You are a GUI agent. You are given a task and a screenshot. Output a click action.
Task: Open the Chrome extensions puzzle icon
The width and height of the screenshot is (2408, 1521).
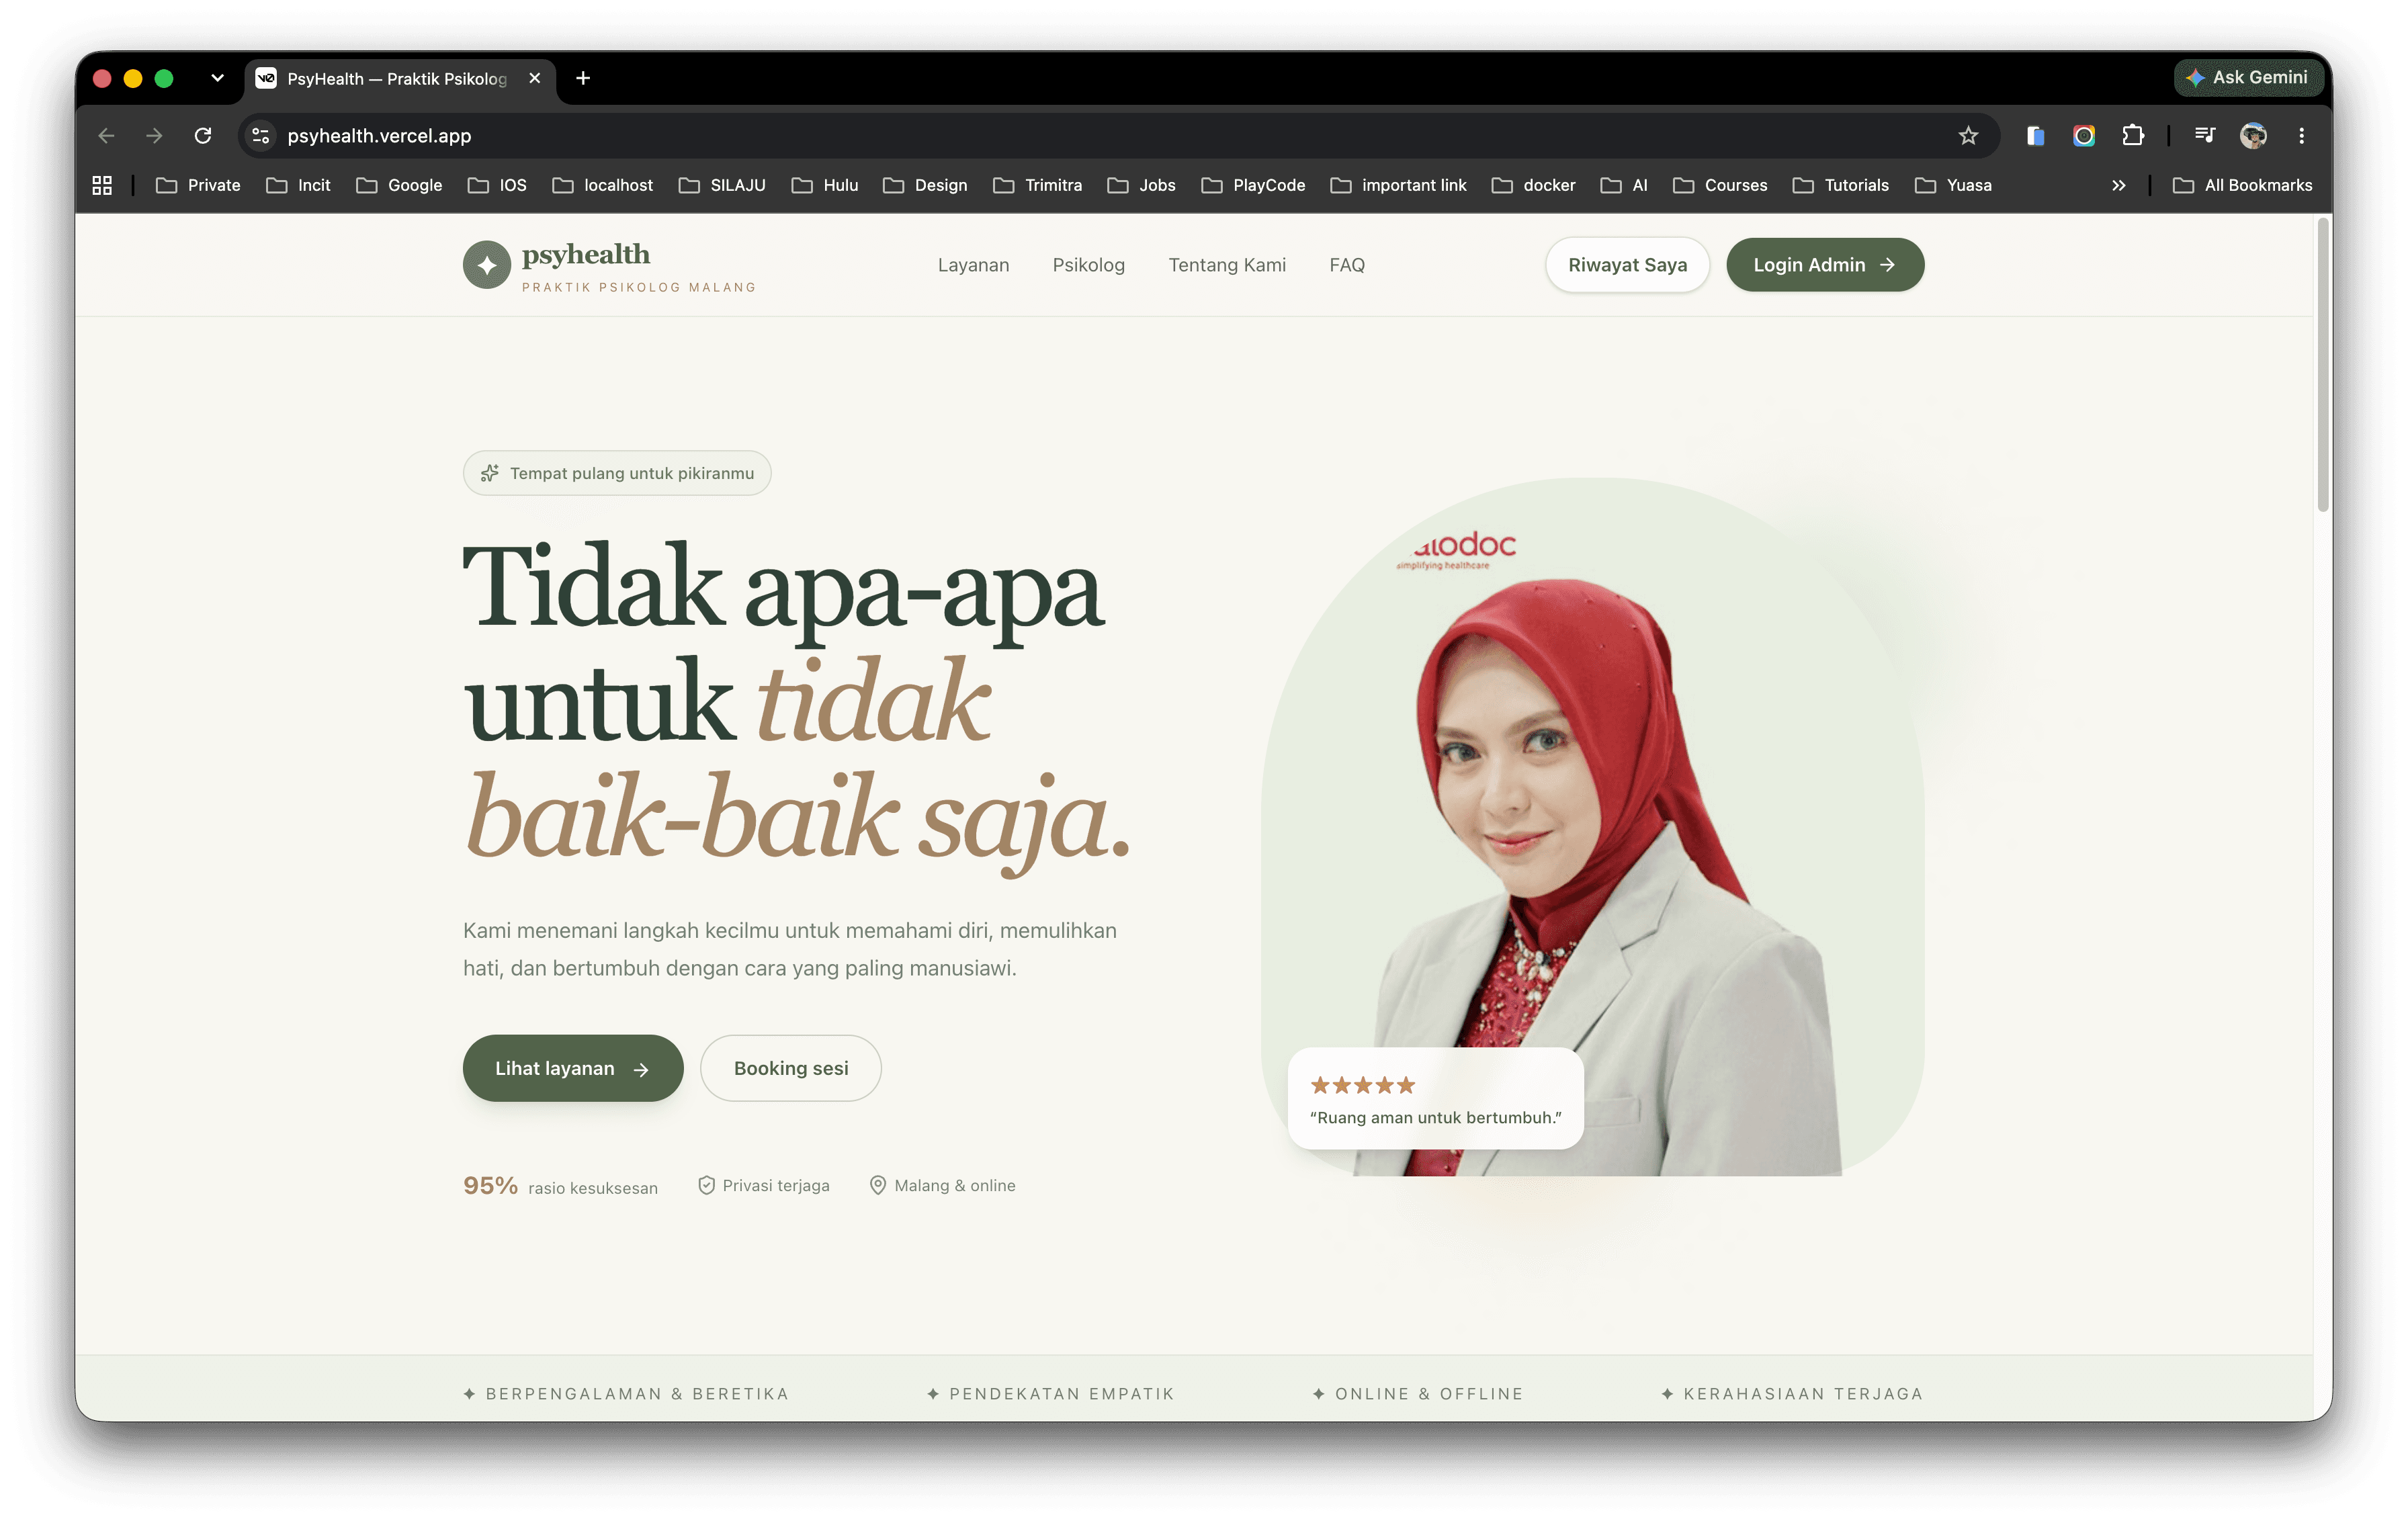tap(2132, 136)
